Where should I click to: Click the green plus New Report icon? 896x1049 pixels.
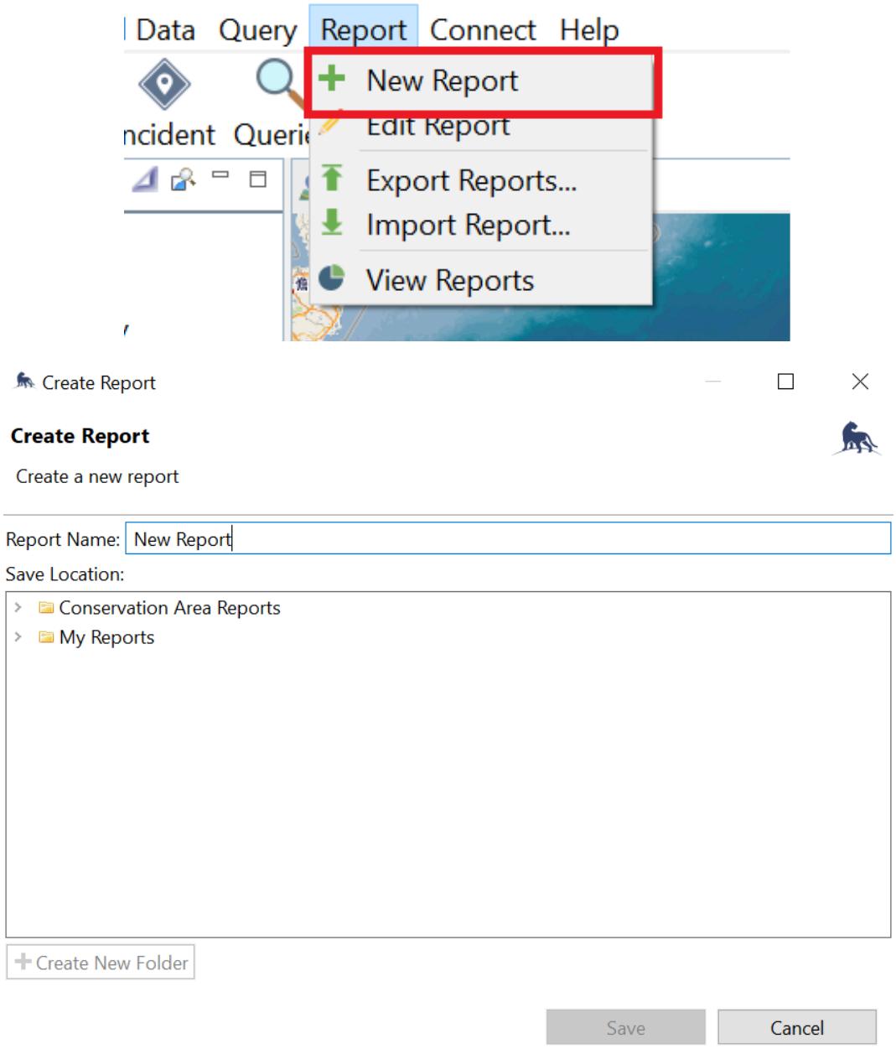click(332, 79)
